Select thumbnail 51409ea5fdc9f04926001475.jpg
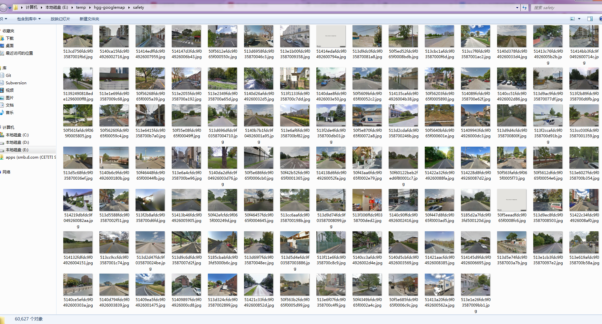 click(x=150, y=285)
